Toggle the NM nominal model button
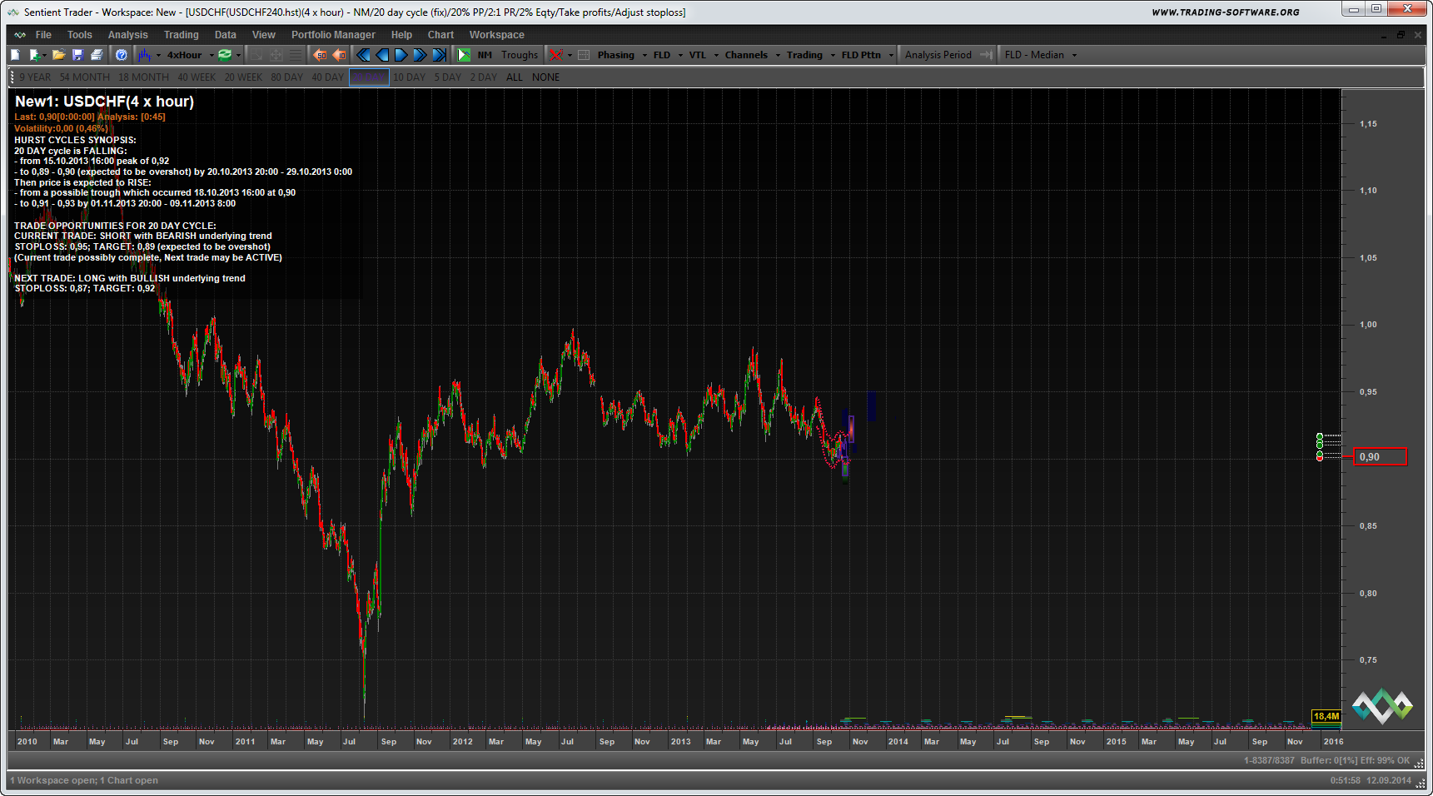The height and width of the screenshot is (796, 1433). (x=485, y=55)
